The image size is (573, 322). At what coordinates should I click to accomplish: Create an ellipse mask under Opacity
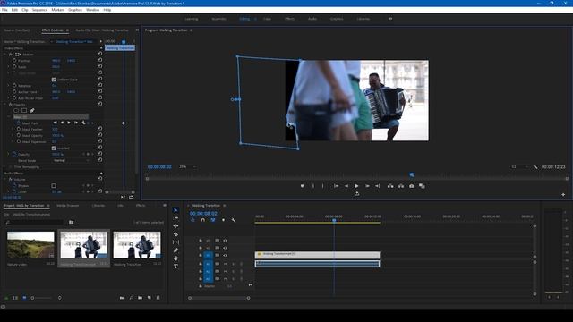pyautogui.click(x=16, y=110)
